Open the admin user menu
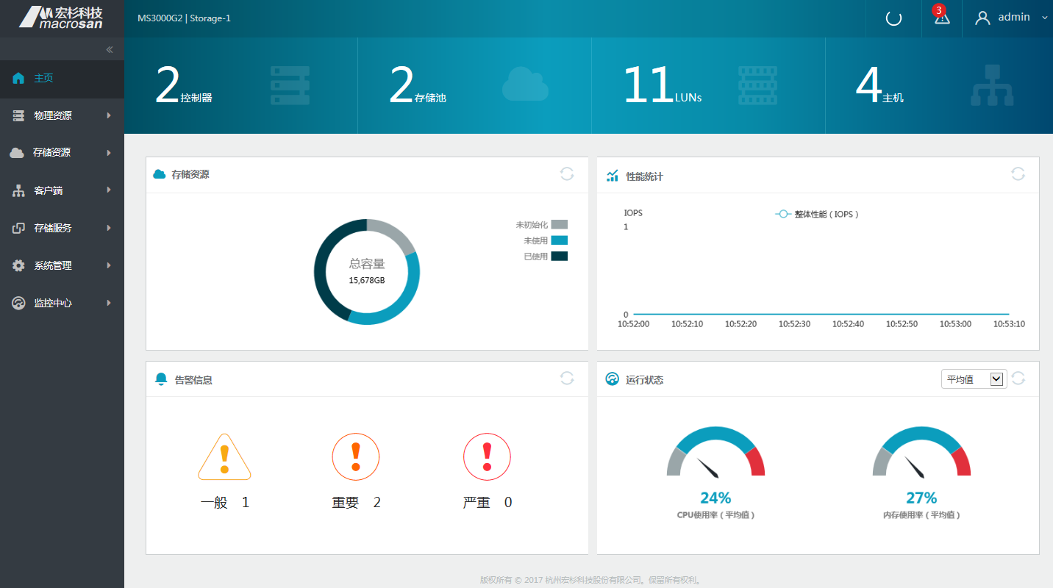 [x=1011, y=18]
